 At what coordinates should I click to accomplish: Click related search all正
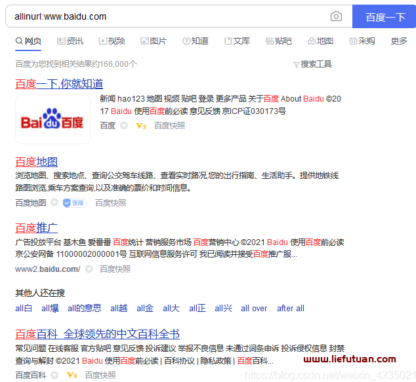[x=198, y=309]
